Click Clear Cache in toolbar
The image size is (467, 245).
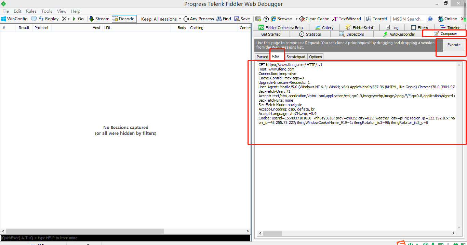click(x=314, y=19)
